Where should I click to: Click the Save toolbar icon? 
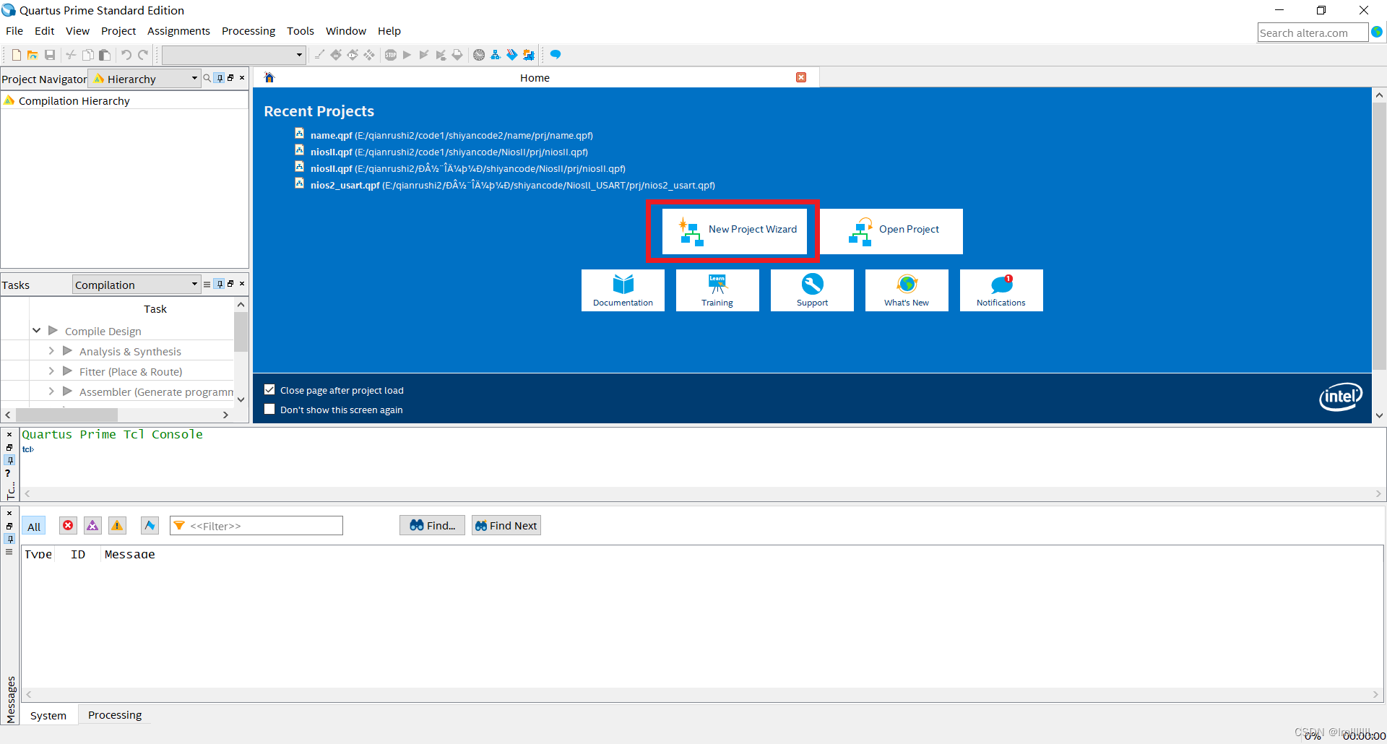click(x=50, y=55)
